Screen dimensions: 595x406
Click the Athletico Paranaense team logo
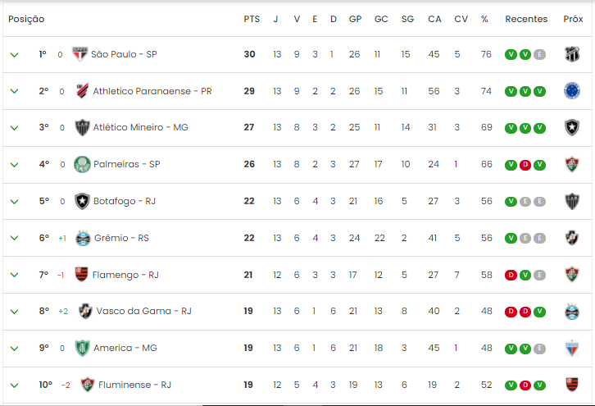point(82,91)
